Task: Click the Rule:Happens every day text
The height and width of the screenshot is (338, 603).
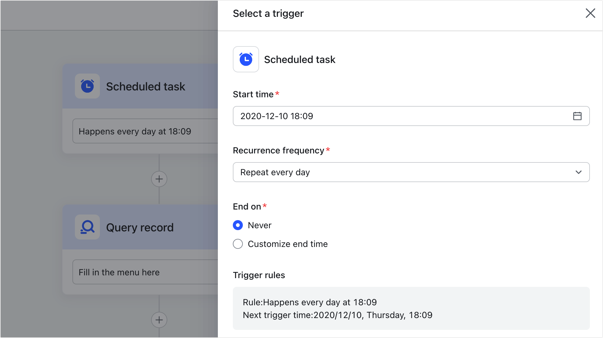Action: pos(310,302)
